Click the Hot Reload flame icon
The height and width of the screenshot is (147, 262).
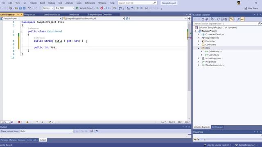point(102,8)
